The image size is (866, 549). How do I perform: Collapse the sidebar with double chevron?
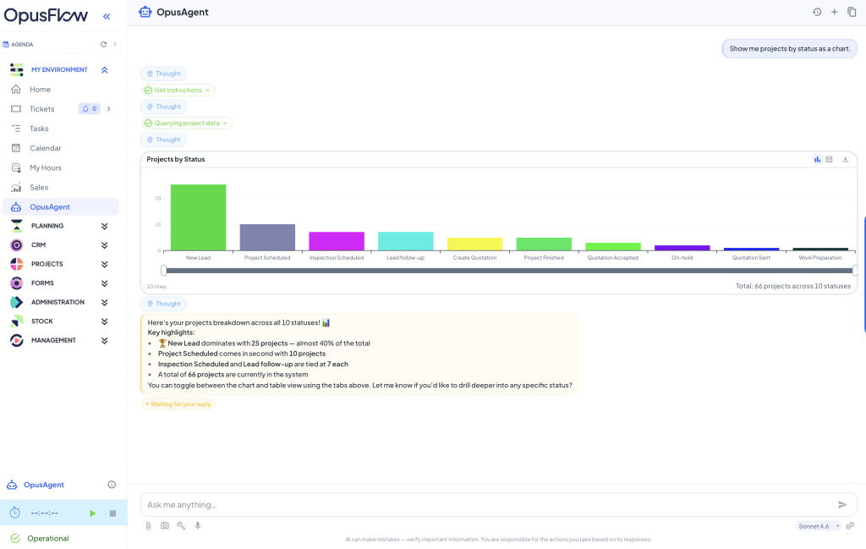(x=107, y=17)
